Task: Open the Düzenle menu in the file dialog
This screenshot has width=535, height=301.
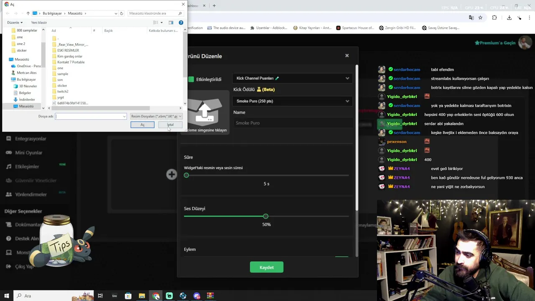Action: click(x=14, y=23)
